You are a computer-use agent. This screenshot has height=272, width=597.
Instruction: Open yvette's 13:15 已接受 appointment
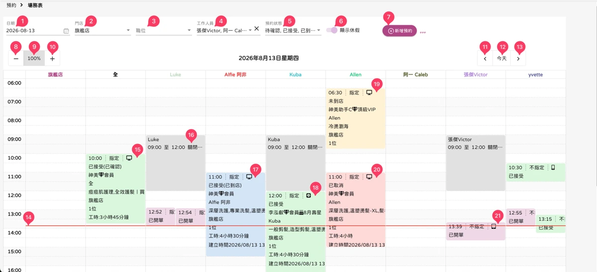tap(551, 223)
